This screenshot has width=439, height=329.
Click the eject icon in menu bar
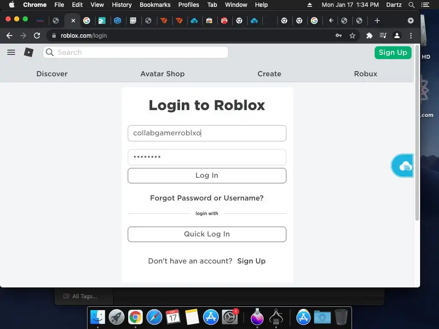click(310, 5)
